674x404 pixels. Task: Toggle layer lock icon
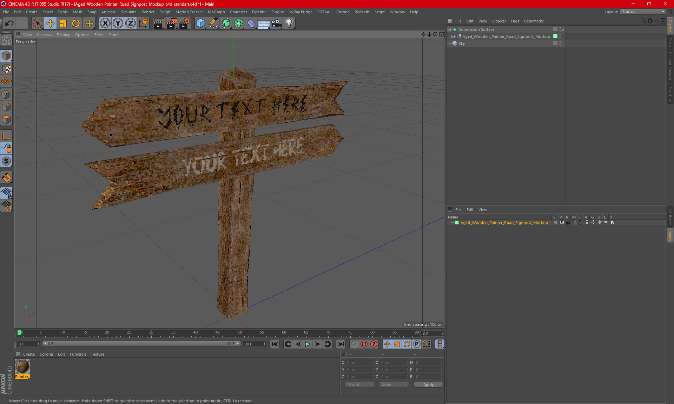[x=581, y=222]
